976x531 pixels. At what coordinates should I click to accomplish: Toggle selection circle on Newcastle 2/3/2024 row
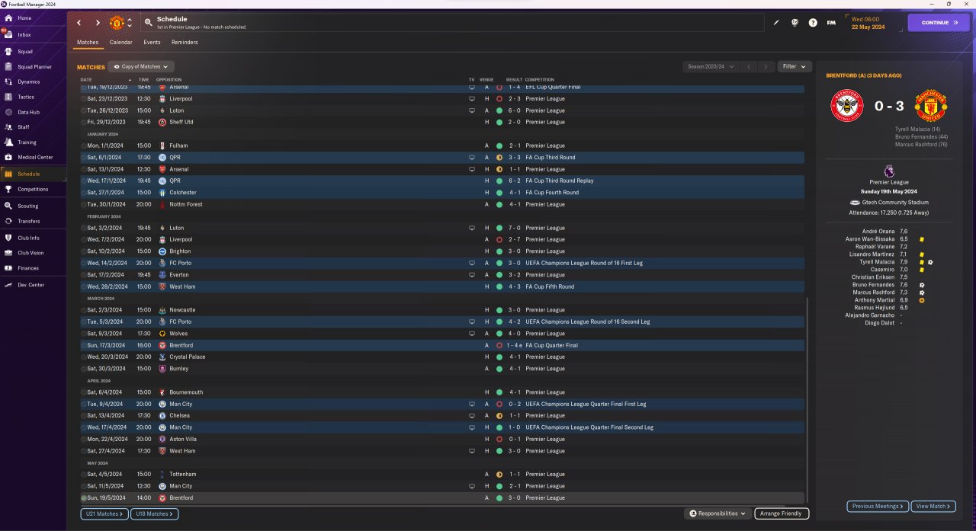[x=84, y=310]
